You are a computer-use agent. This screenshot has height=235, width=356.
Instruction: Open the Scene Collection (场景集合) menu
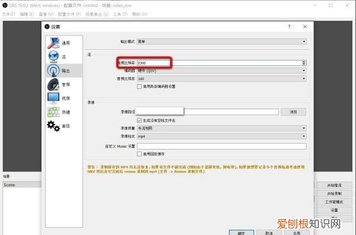[x=97, y=14]
